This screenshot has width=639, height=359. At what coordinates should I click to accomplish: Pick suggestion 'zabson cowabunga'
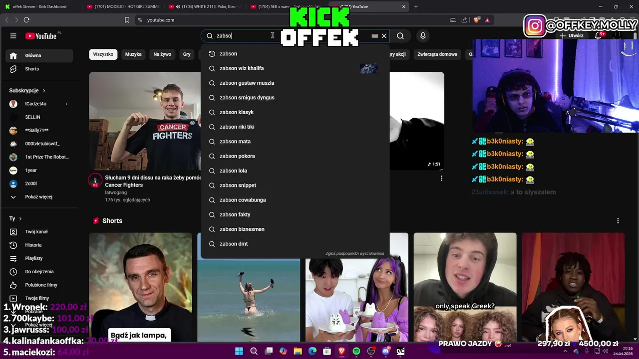(295, 200)
